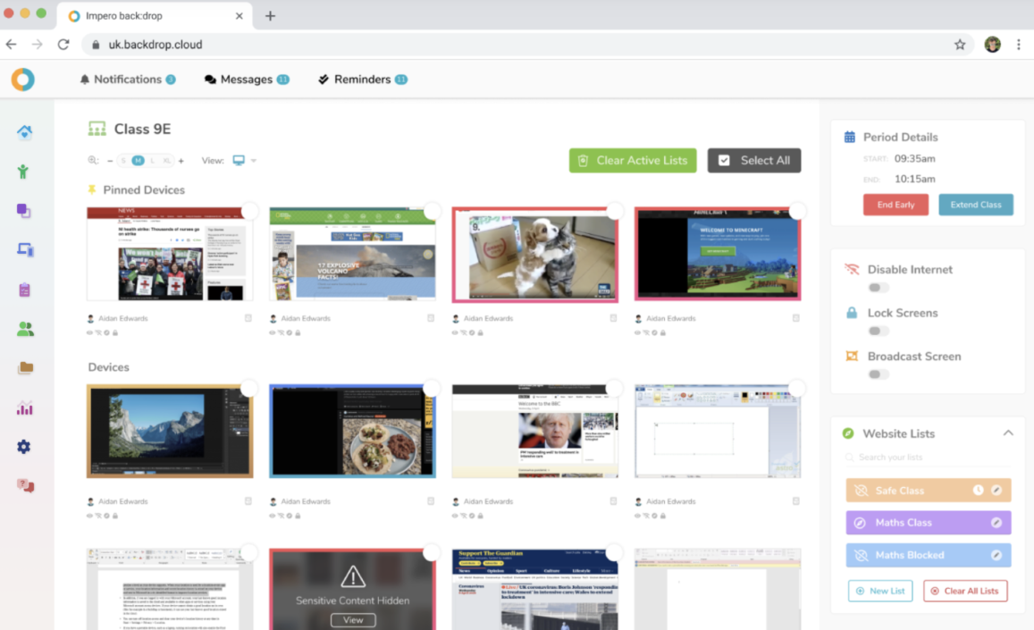Screen dimensions: 1034x630
Task: Turn on the Lock Screens toggle
Action: (x=878, y=331)
